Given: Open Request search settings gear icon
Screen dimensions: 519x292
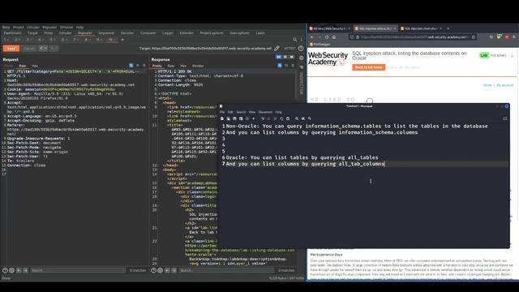Looking at the screenshot, I should [11, 270].
